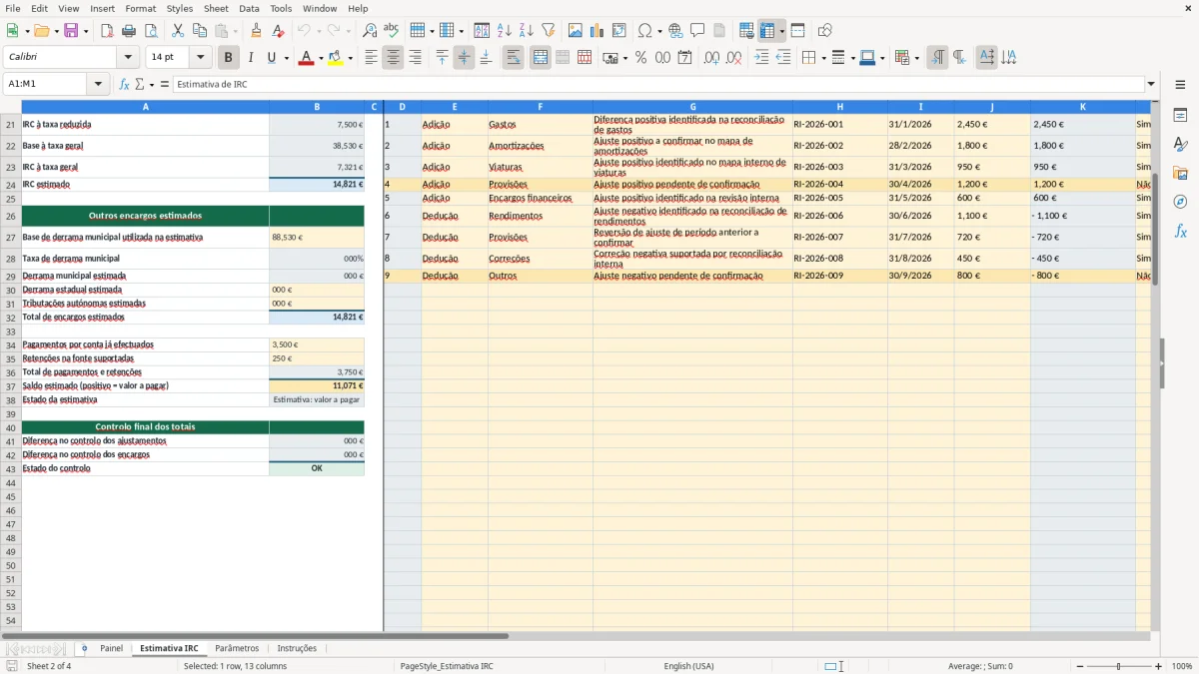This screenshot has height=674, width=1199.
Task: Open sidebar Gallery panel
Action: (1180, 174)
